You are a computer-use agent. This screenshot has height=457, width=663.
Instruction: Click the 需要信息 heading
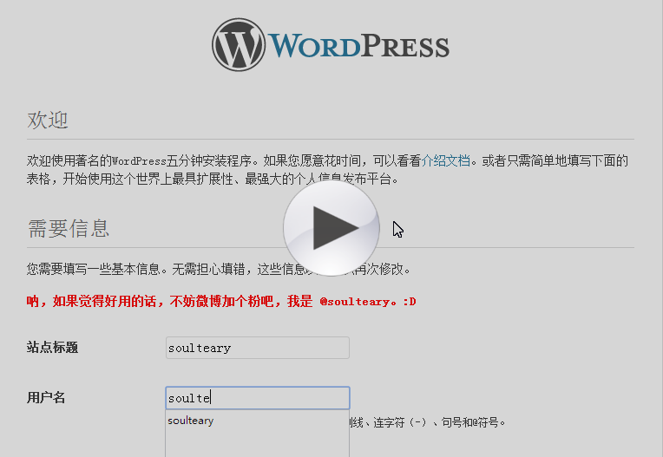69,229
